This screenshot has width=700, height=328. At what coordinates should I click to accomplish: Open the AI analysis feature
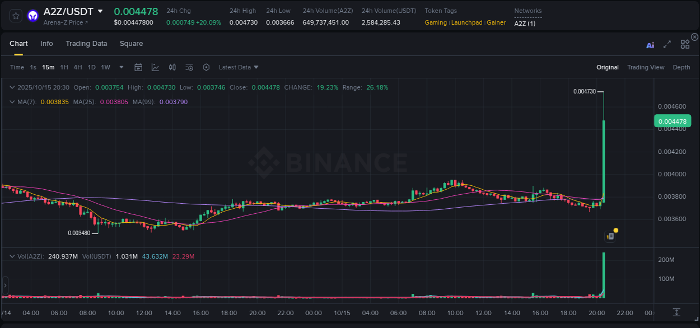650,45
